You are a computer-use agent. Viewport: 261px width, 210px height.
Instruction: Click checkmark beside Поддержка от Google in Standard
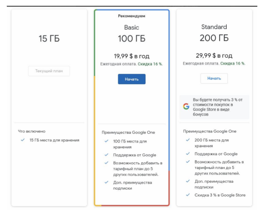pos(188,154)
